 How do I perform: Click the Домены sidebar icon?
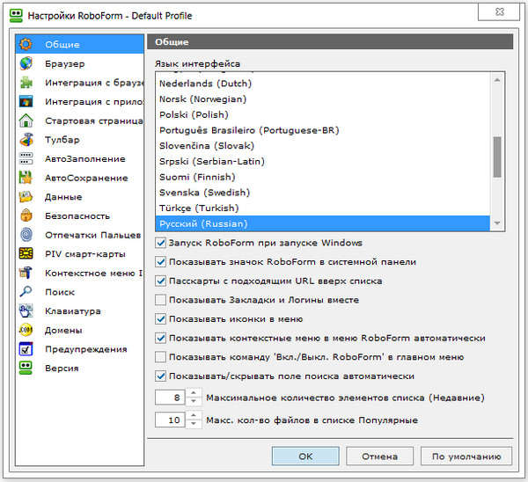[x=27, y=330]
